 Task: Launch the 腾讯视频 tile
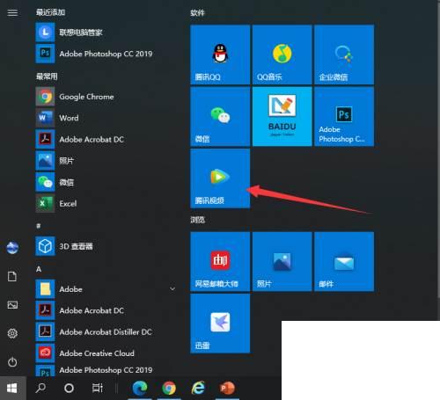tap(220, 178)
